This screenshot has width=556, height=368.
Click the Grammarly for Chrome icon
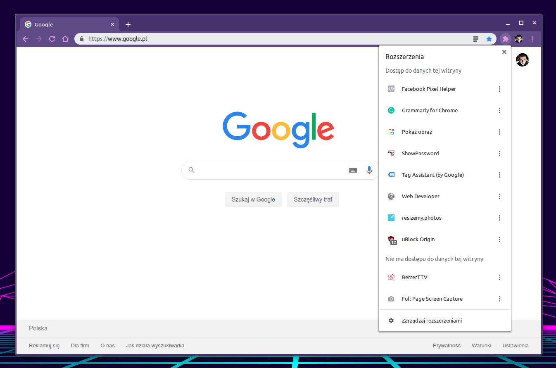click(391, 110)
